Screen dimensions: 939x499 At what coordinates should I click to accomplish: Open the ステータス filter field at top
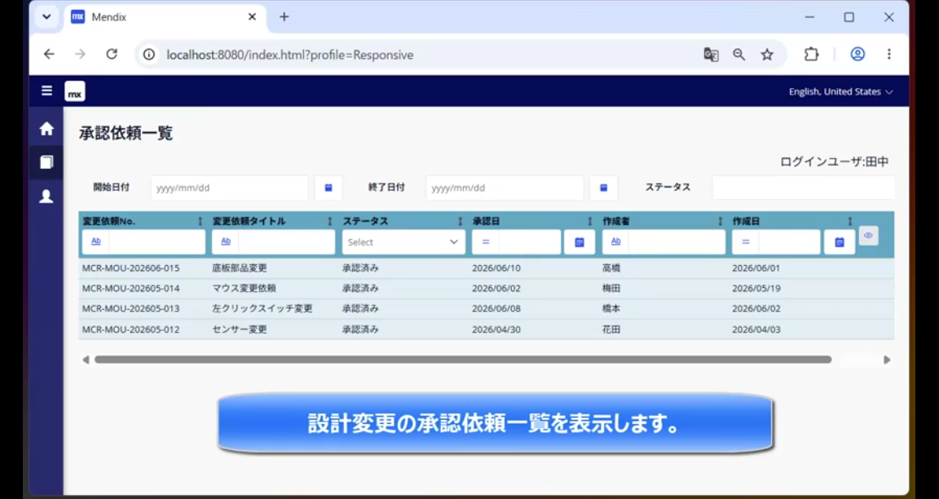coord(803,188)
